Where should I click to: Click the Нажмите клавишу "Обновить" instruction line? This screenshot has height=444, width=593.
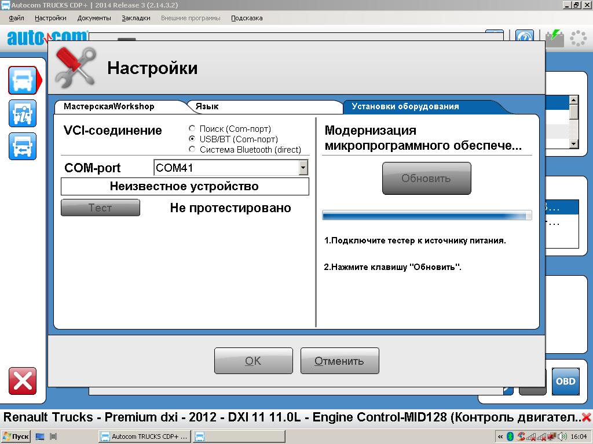393,267
